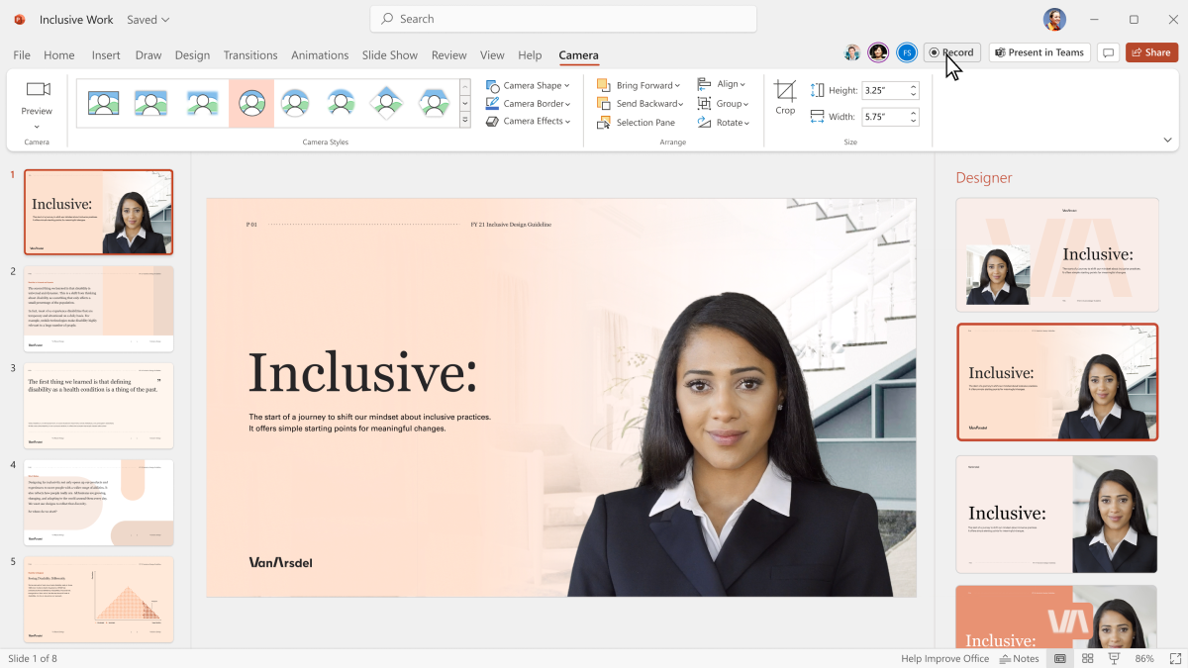Image resolution: width=1188 pixels, height=668 pixels.
Task: Click the Slide Show view icon
Action: (x=1113, y=657)
